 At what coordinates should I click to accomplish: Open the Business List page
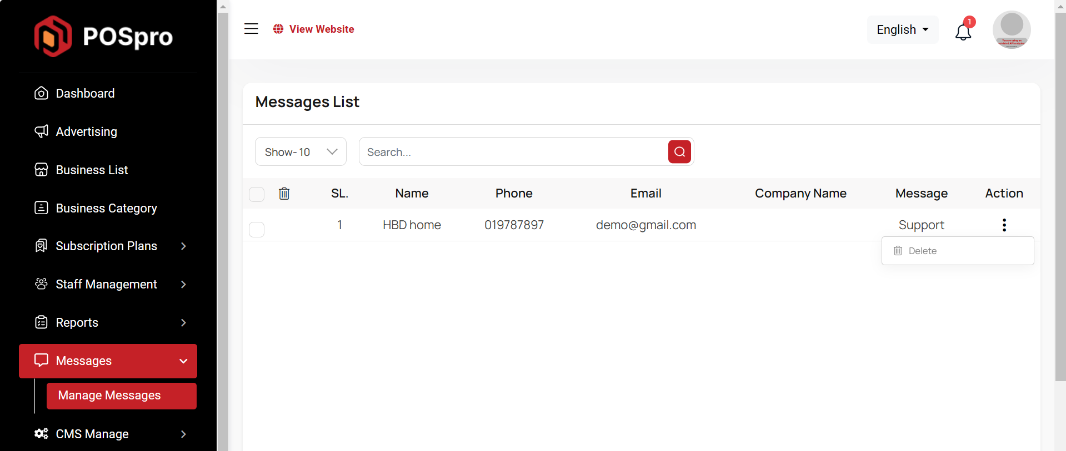pos(92,170)
